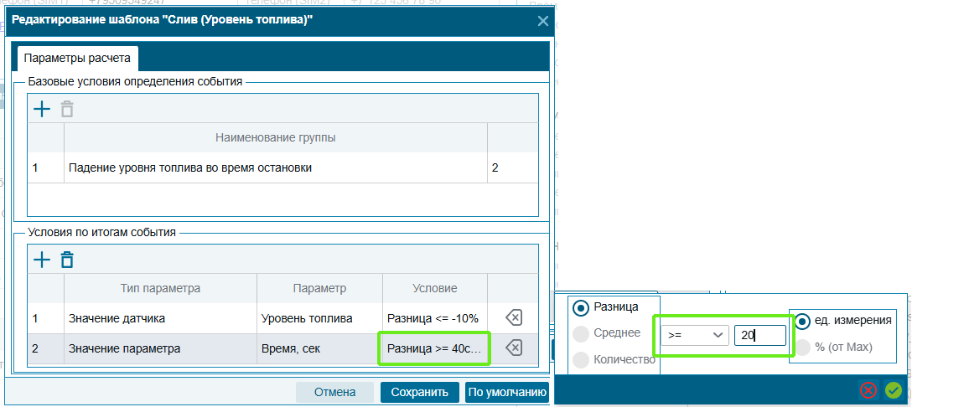Click the 'Сохранить' button
The height and width of the screenshot is (407, 964).
pos(419,392)
